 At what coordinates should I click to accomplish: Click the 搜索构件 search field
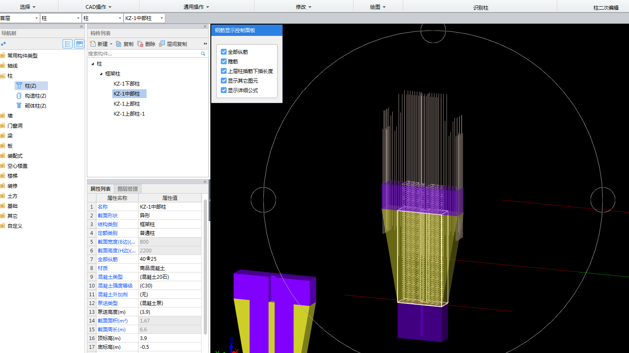(x=144, y=54)
